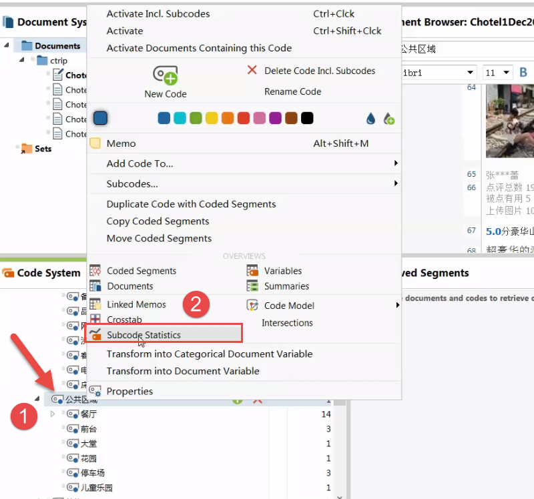This screenshot has height=499, width=534.
Task: Click the Summaries overview icon
Action: [x=252, y=286]
